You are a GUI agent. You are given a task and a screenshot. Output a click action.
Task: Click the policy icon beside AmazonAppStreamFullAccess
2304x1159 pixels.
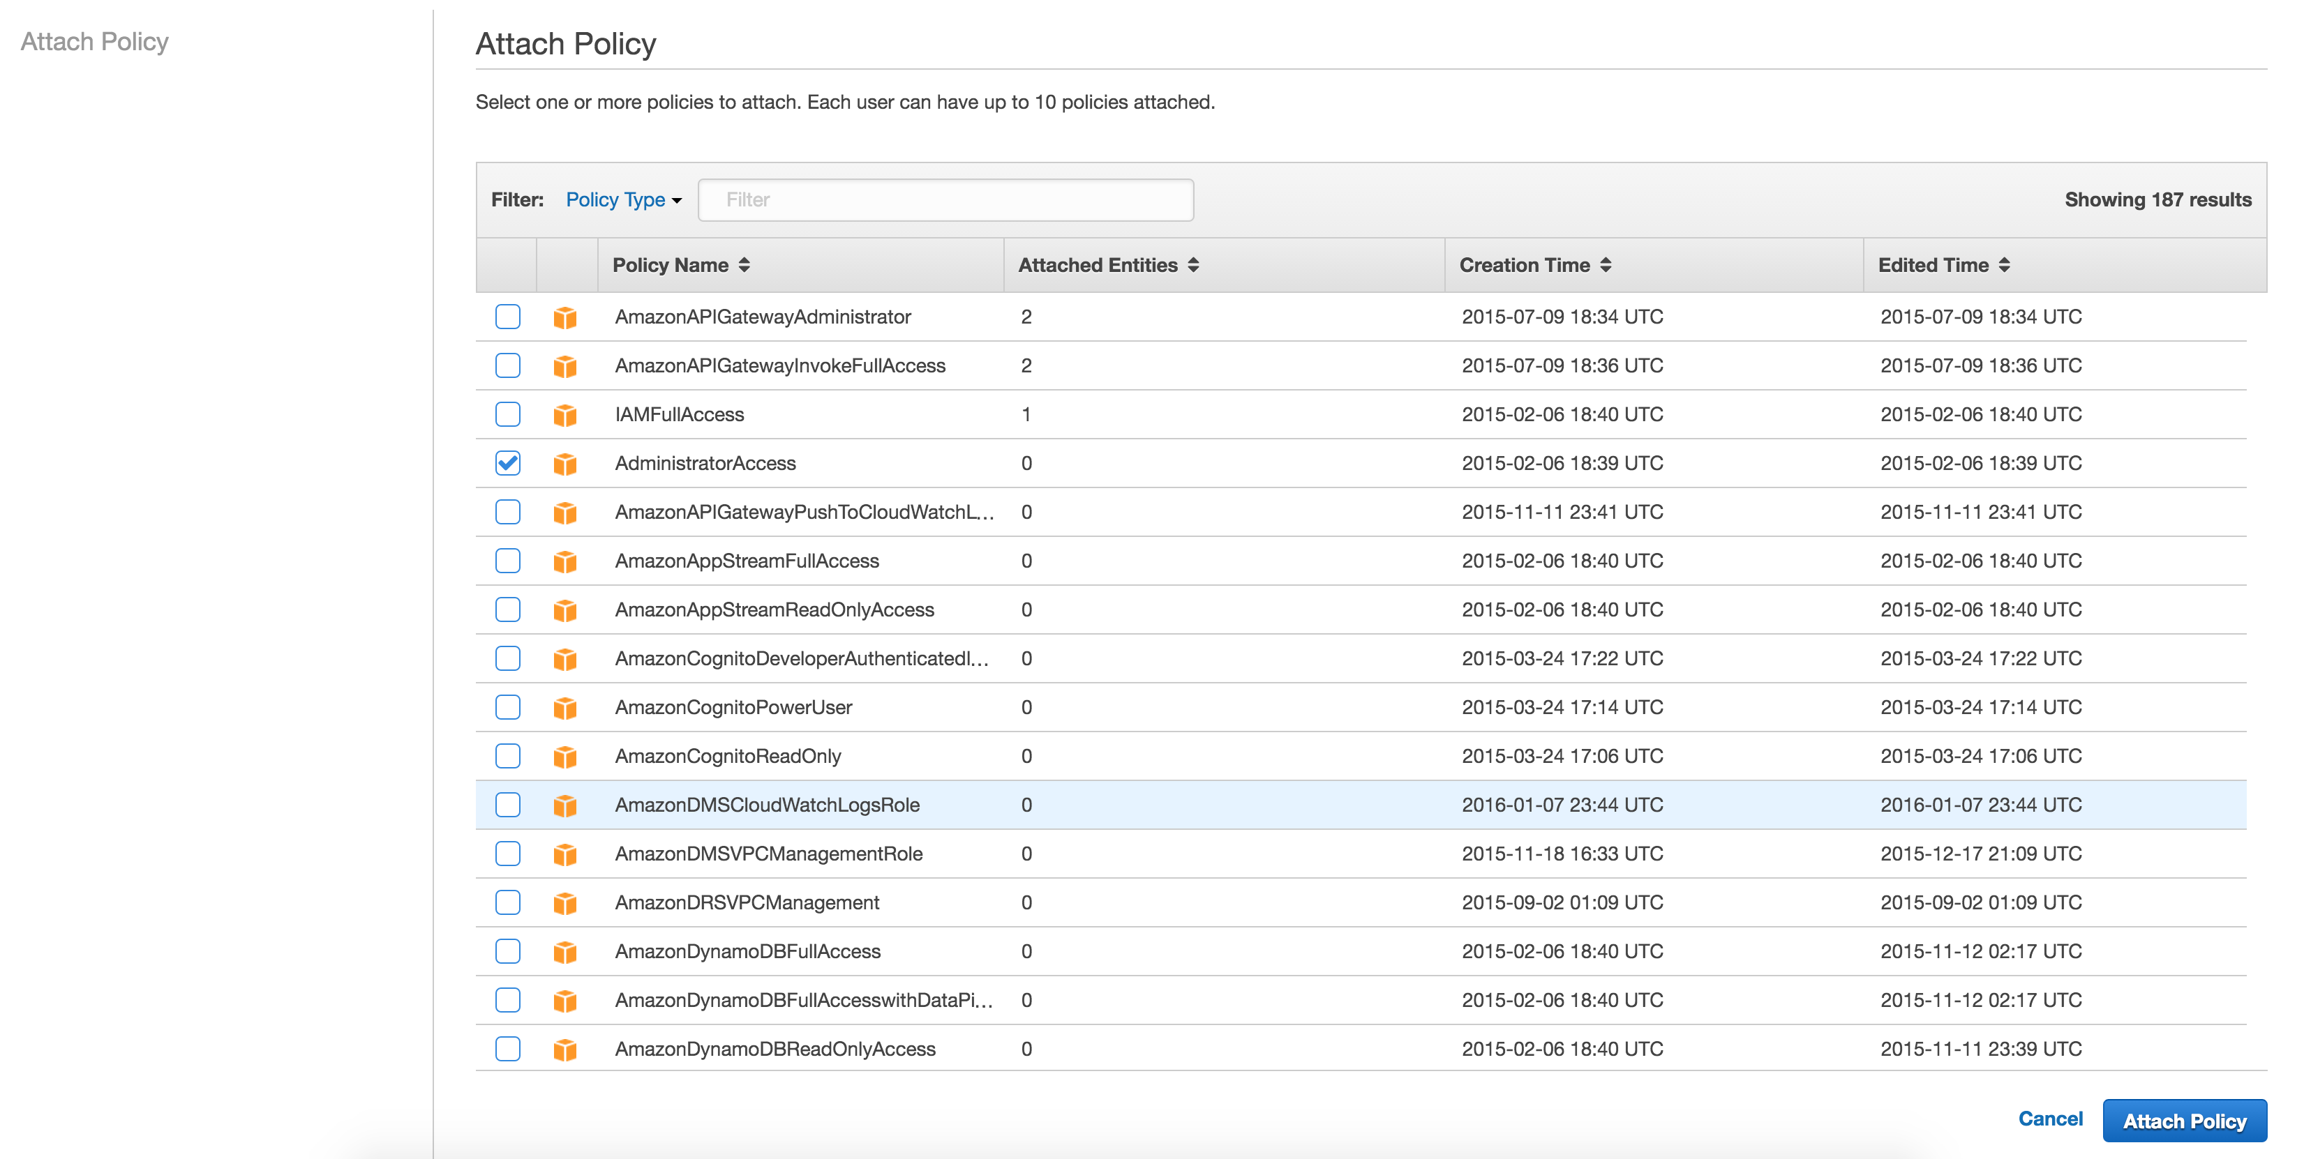[565, 560]
